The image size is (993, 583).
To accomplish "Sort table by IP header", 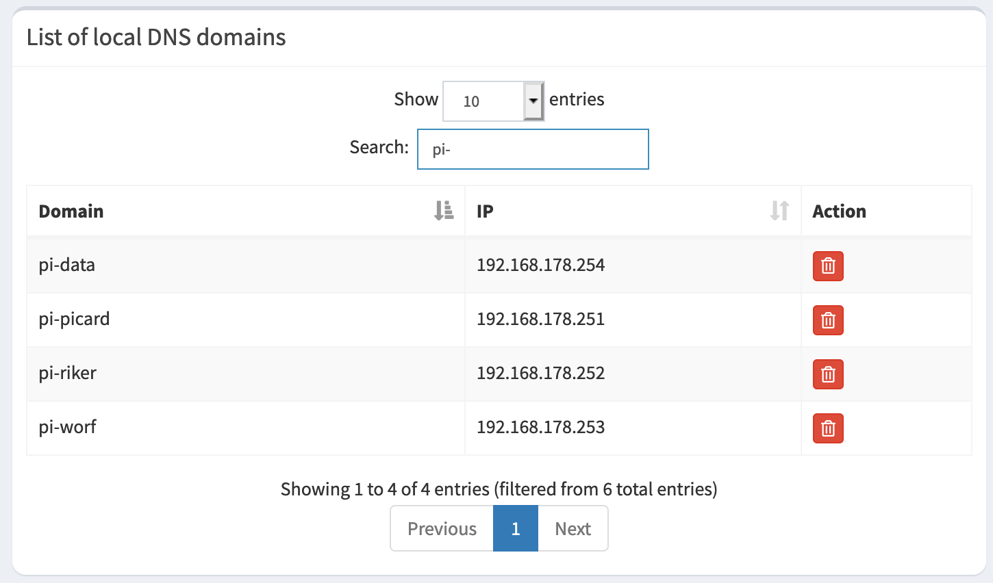I will (485, 211).
